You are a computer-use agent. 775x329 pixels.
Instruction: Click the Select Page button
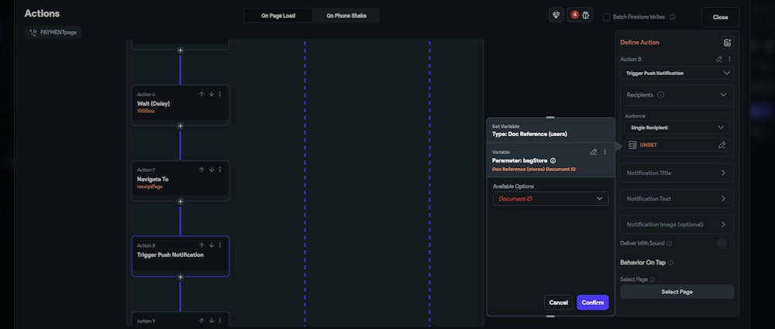[x=677, y=292]
